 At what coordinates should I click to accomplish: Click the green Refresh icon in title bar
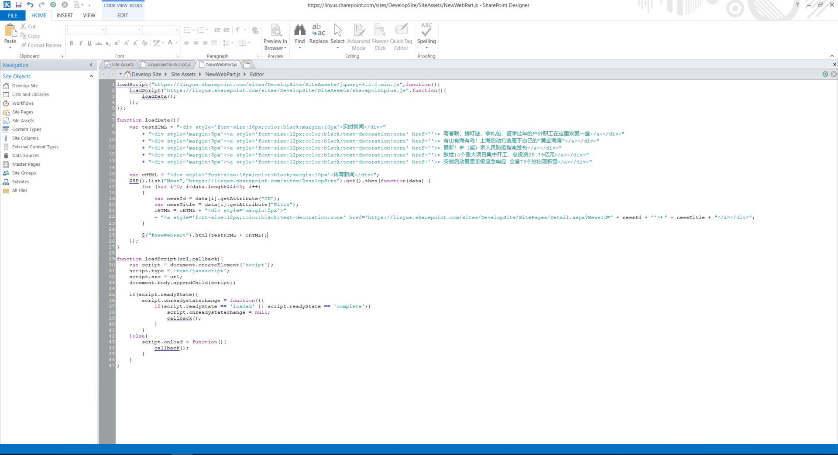(x=53, y=5)
